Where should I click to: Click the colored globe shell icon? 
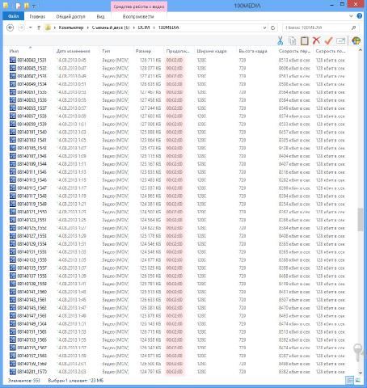356,41
